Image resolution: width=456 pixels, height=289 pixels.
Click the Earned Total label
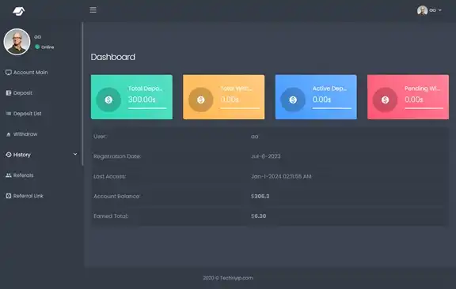111,216
